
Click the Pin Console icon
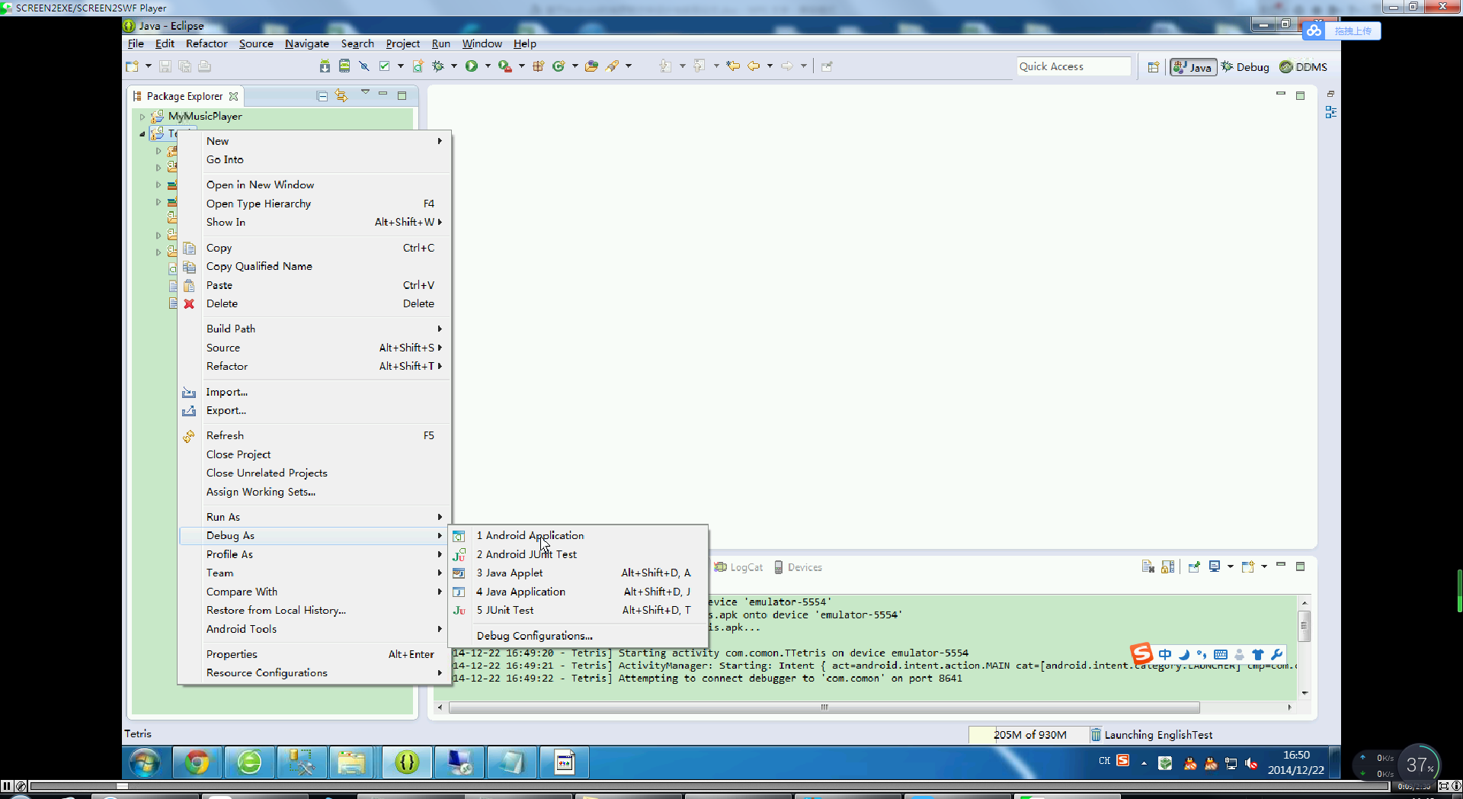pyautogui.click(x=1194, y=566)
